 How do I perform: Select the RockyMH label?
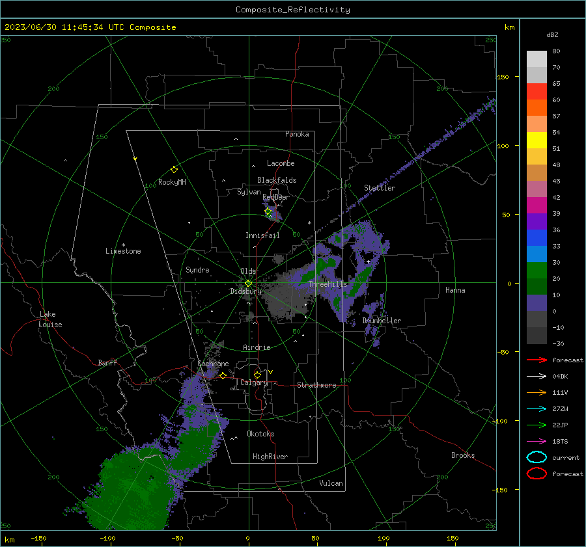172,182
